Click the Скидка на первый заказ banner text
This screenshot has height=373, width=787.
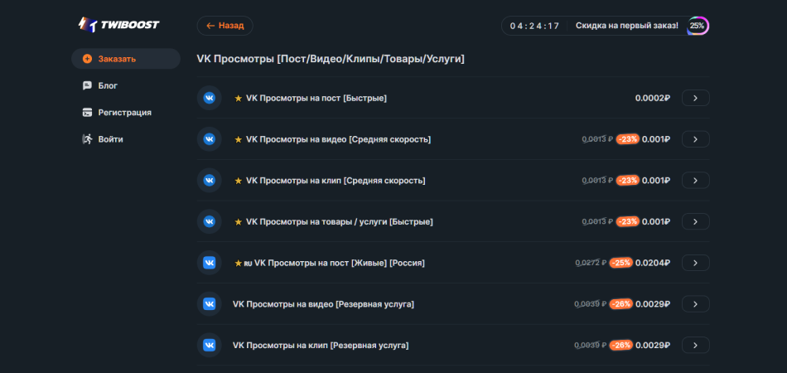(x=627, y=26)
